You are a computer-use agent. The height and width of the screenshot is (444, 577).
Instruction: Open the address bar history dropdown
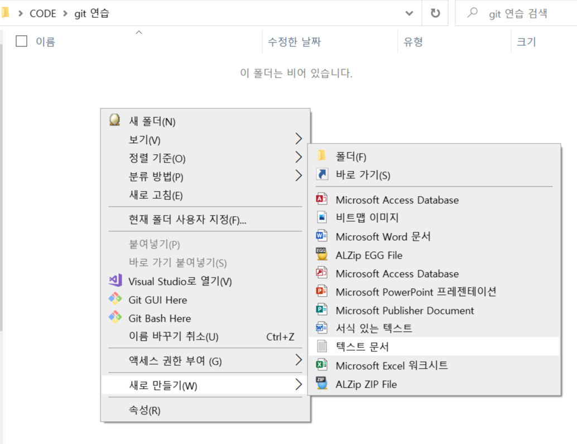pos(409,13)
